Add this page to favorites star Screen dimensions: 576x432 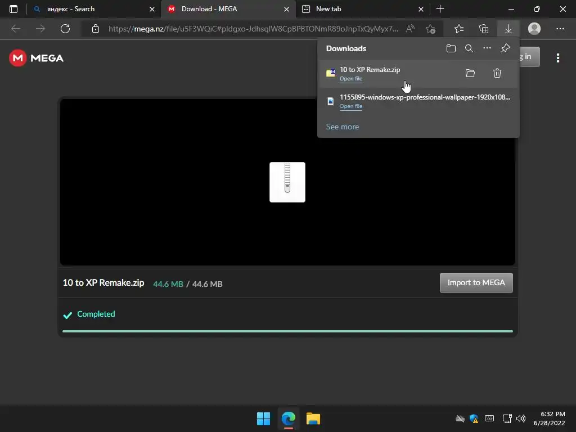430,29
